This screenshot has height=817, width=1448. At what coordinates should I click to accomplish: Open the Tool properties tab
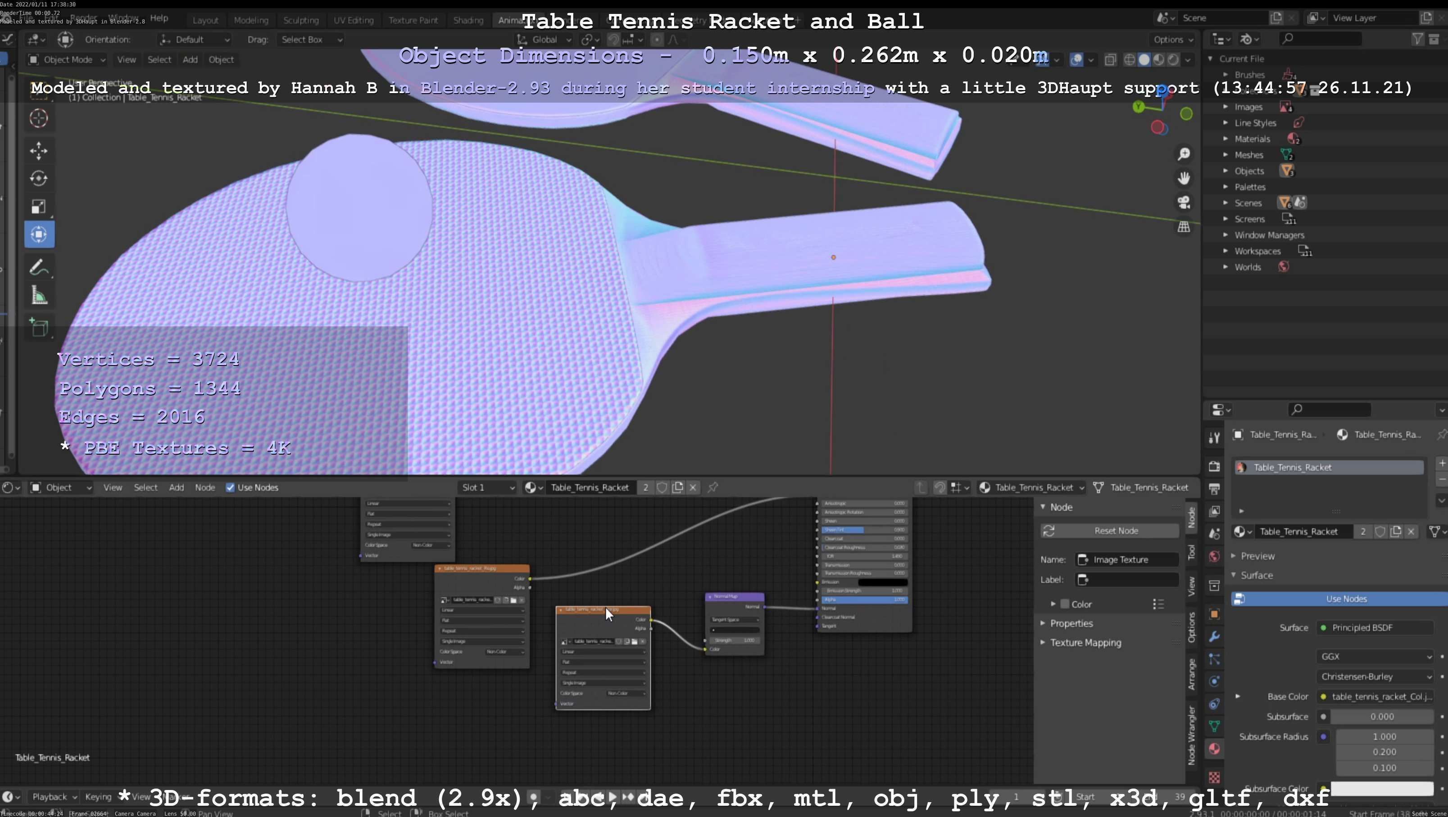click(x=1214, y=438)
